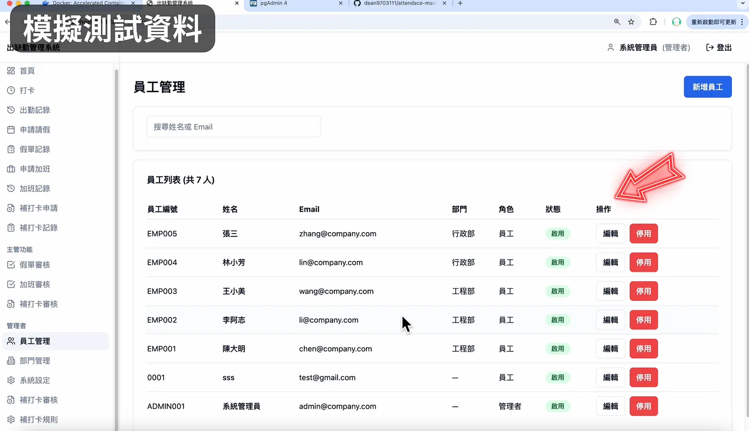This screenshot has width=749, height=431.
Task: Click the 申請加班 briefcase icon
Action: click(11, 169)
